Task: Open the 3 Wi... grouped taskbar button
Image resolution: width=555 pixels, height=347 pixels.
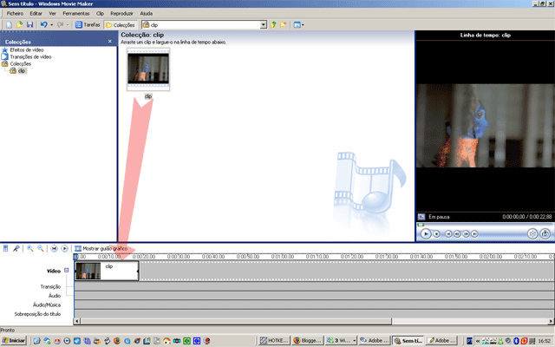Action: click(341, 341)
